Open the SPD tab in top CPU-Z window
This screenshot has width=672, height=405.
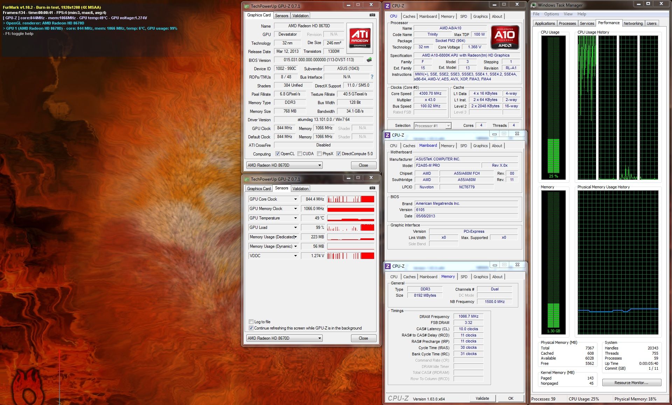pyautogui.click(x=463, y=16)
